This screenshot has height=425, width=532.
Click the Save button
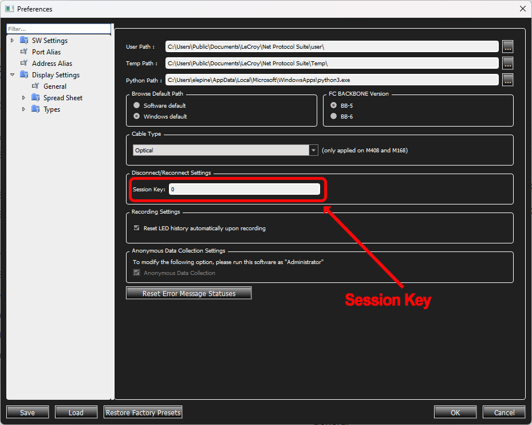pyautogui.click(x=27, y=412)
